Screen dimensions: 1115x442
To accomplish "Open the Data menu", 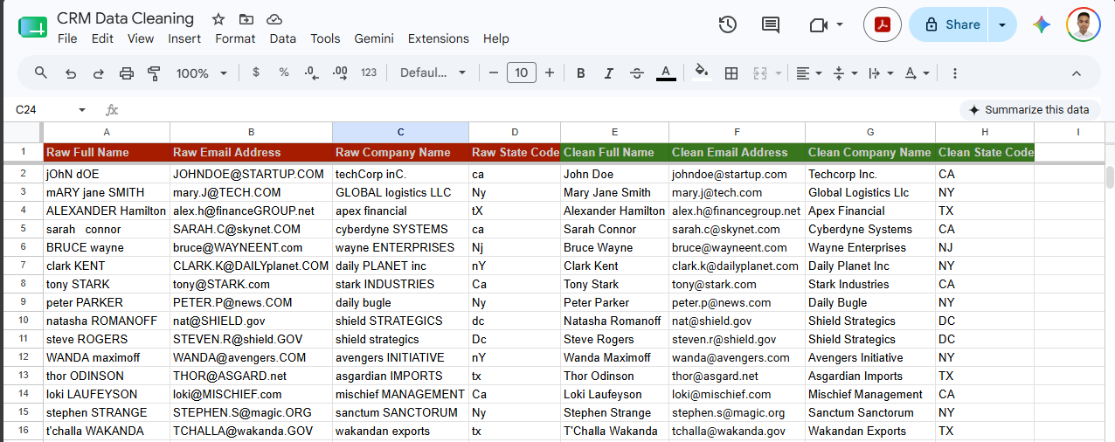I will click(x=282, y=38).
